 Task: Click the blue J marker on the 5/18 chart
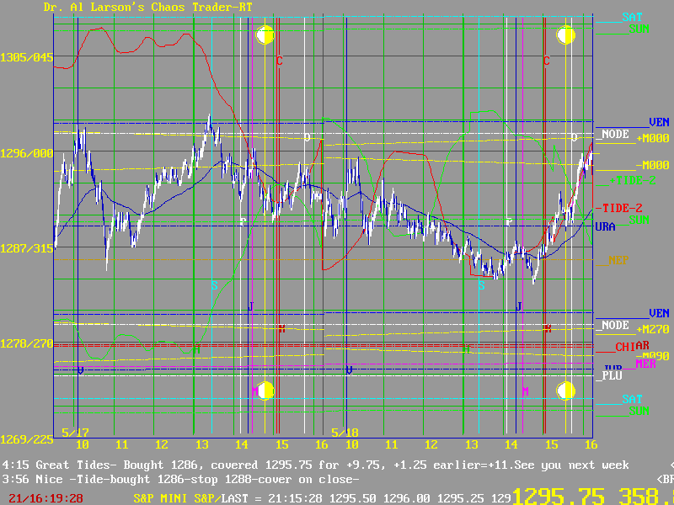point(519,306)
